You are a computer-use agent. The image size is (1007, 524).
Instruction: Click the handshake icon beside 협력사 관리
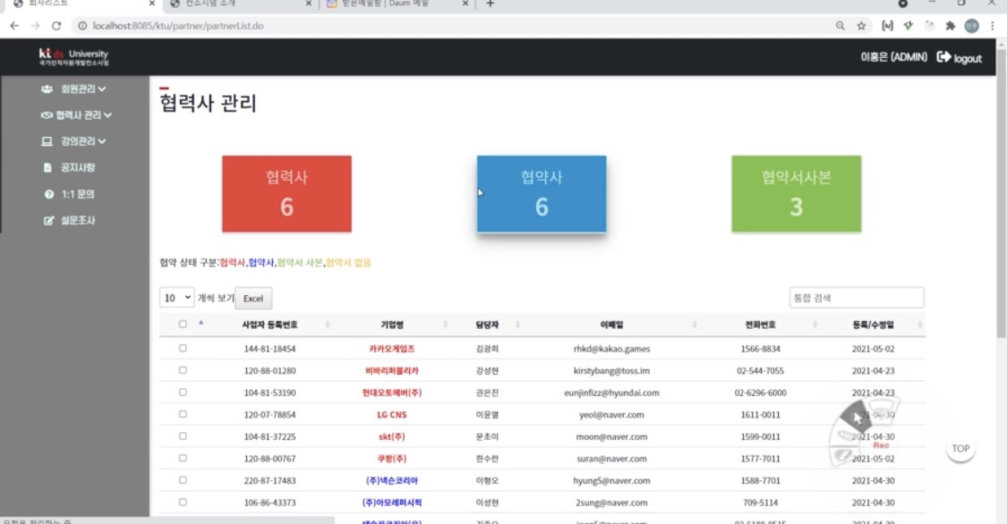47,114
